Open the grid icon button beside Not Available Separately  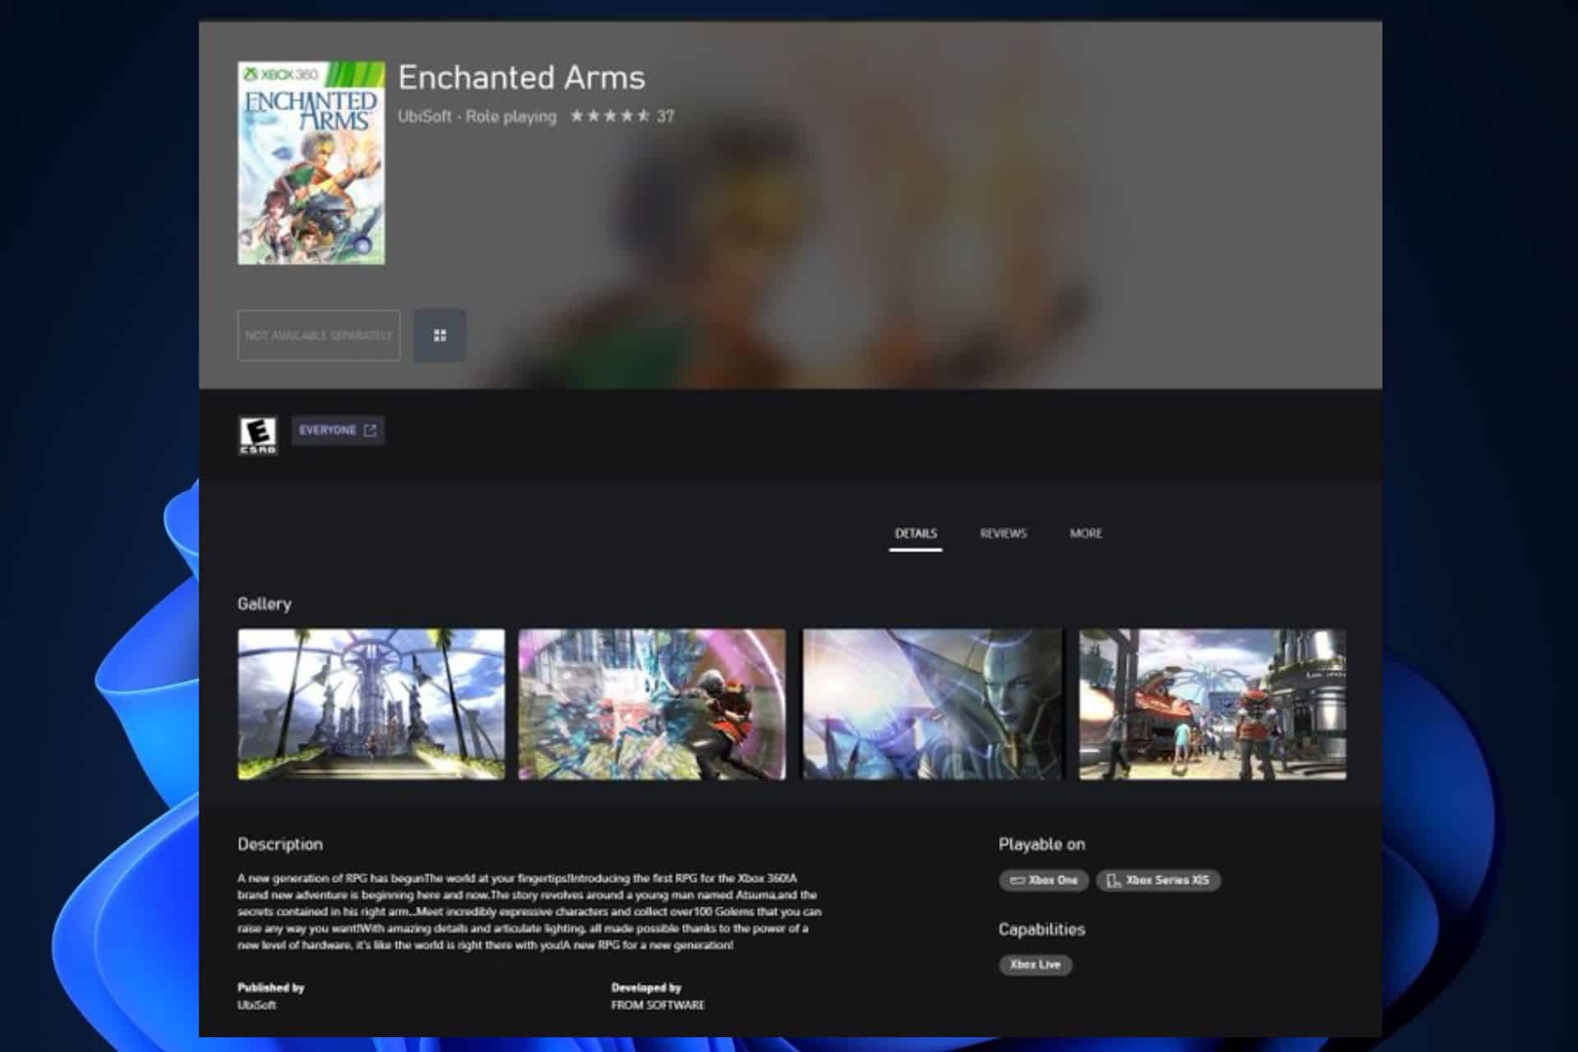(x=440, y=335)
